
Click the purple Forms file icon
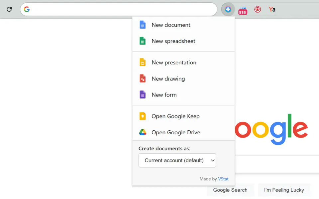(x=143, y=95)
